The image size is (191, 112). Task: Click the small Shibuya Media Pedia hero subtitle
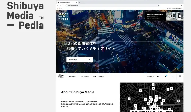tap(79, 37)
